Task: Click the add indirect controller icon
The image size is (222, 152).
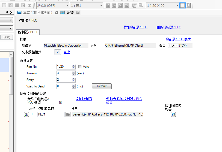Action: pos(173,114)
